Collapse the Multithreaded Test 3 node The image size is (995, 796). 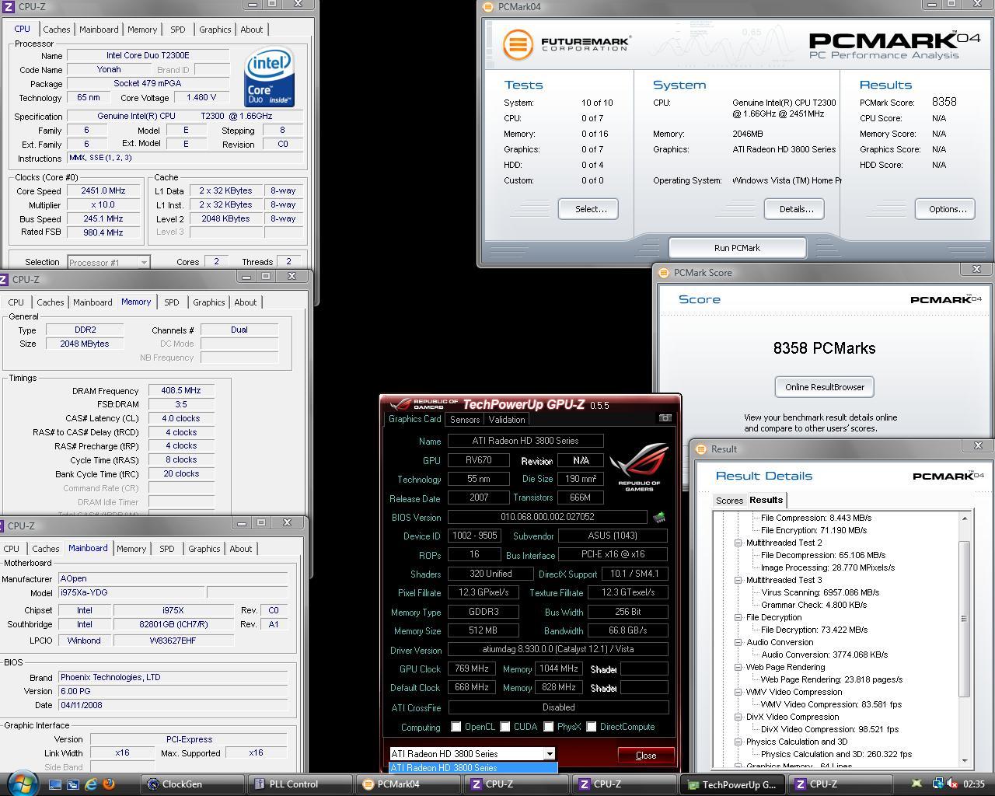(738, 580)
